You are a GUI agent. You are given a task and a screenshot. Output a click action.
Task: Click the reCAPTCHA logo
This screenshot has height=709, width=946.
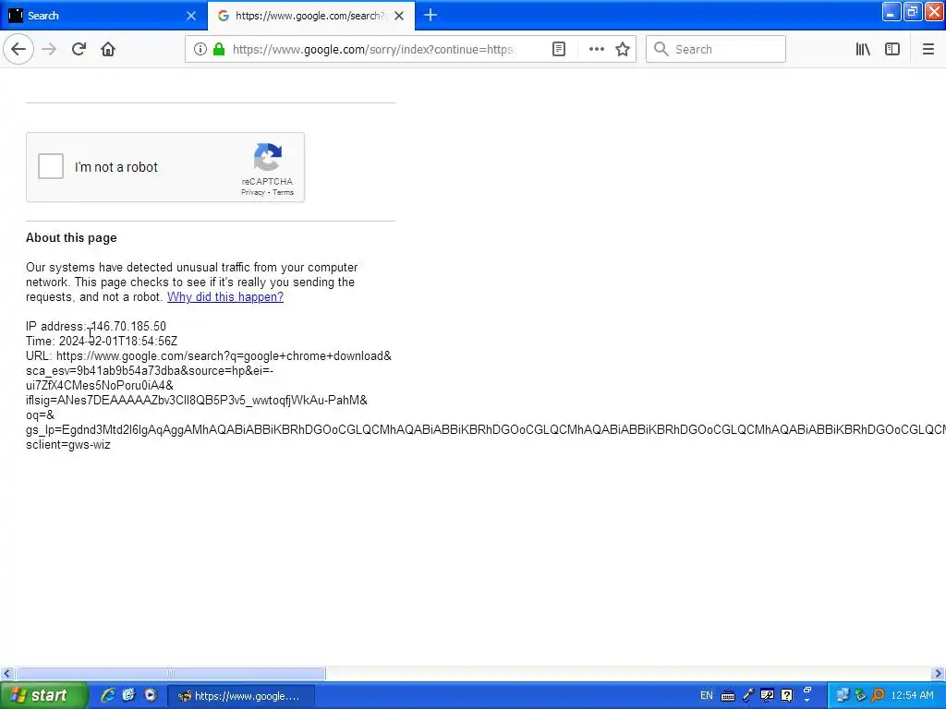pos(267,157)
